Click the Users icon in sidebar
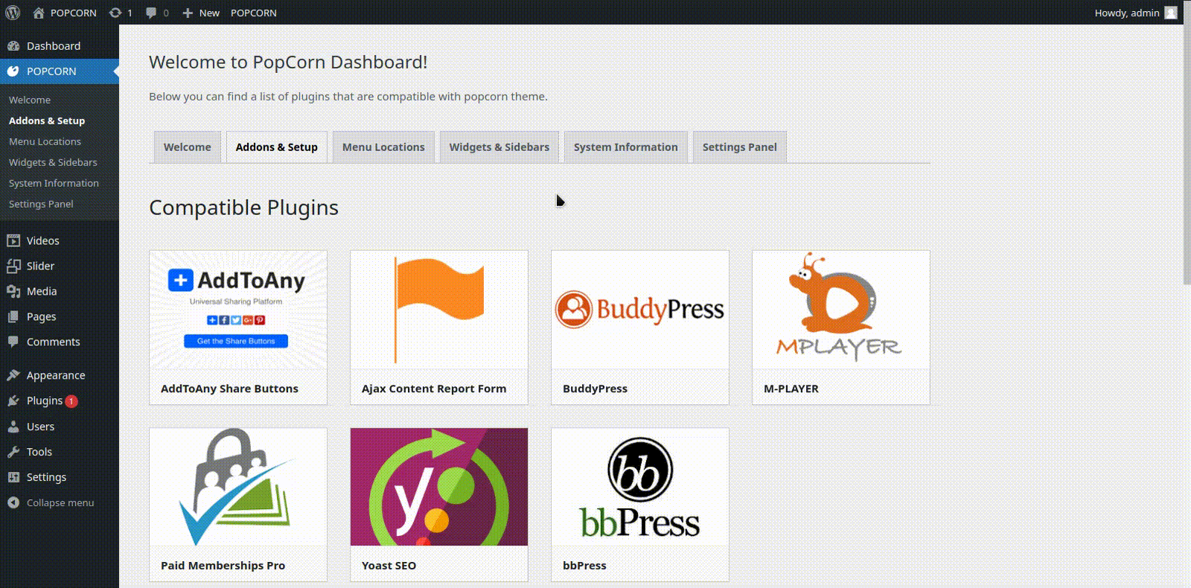The image size is (1191, 588). [x=13, y=426]
